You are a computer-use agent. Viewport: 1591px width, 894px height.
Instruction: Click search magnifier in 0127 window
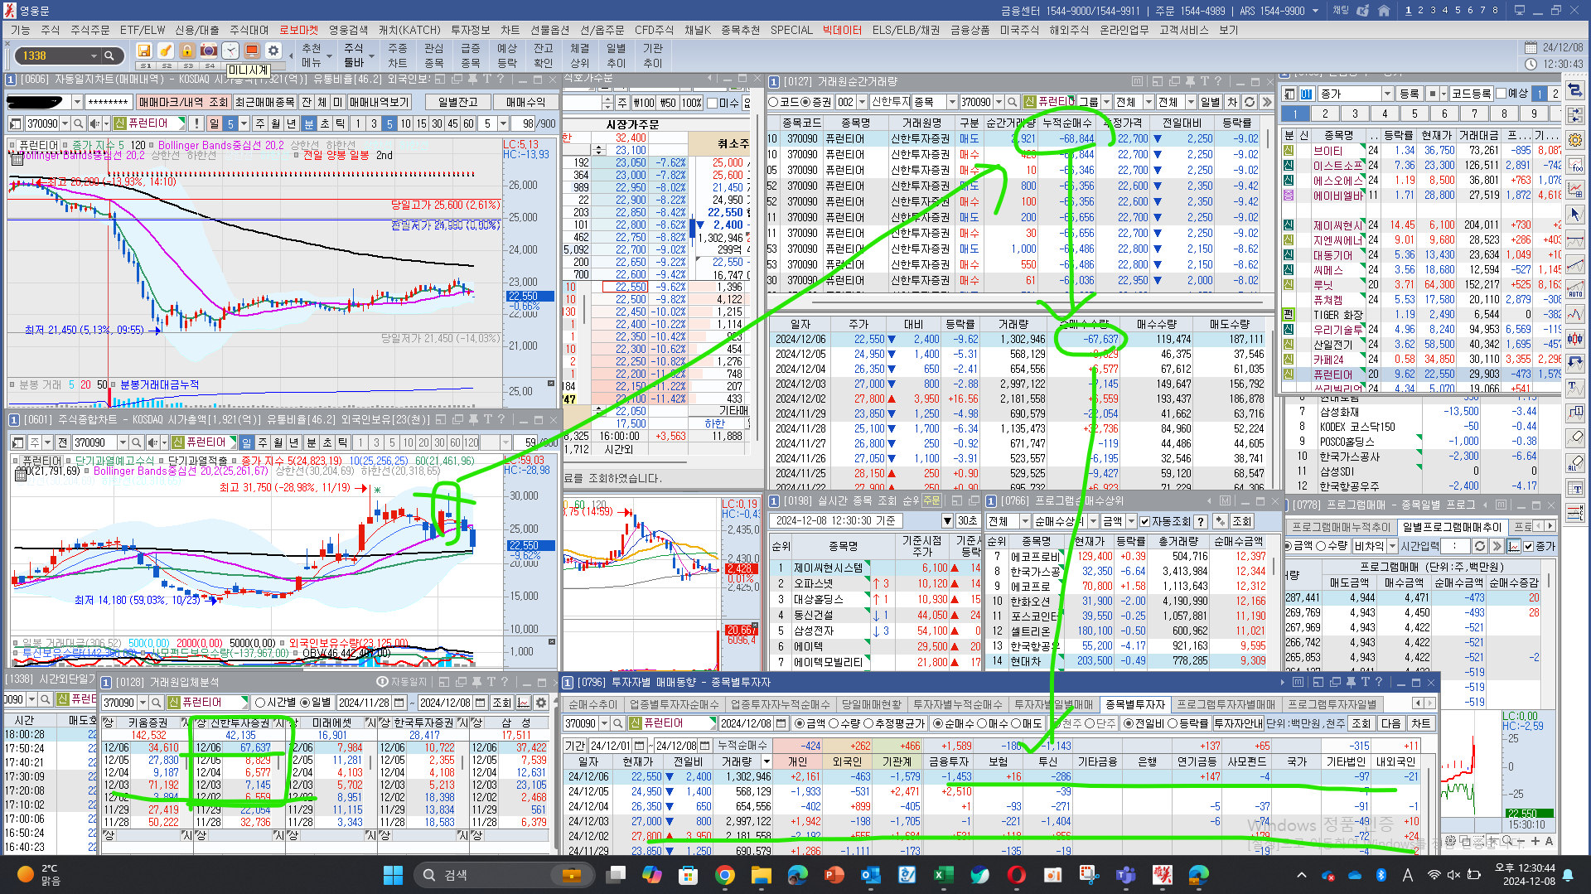point(1011,102)
